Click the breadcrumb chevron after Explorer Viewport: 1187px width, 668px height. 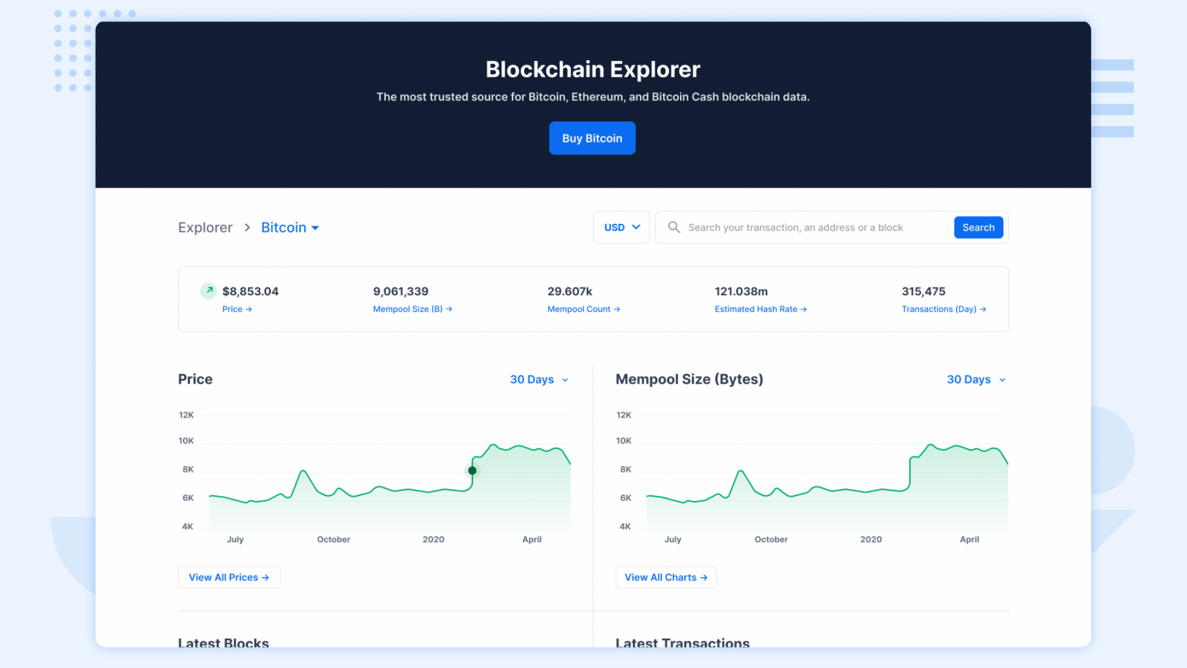247,228
